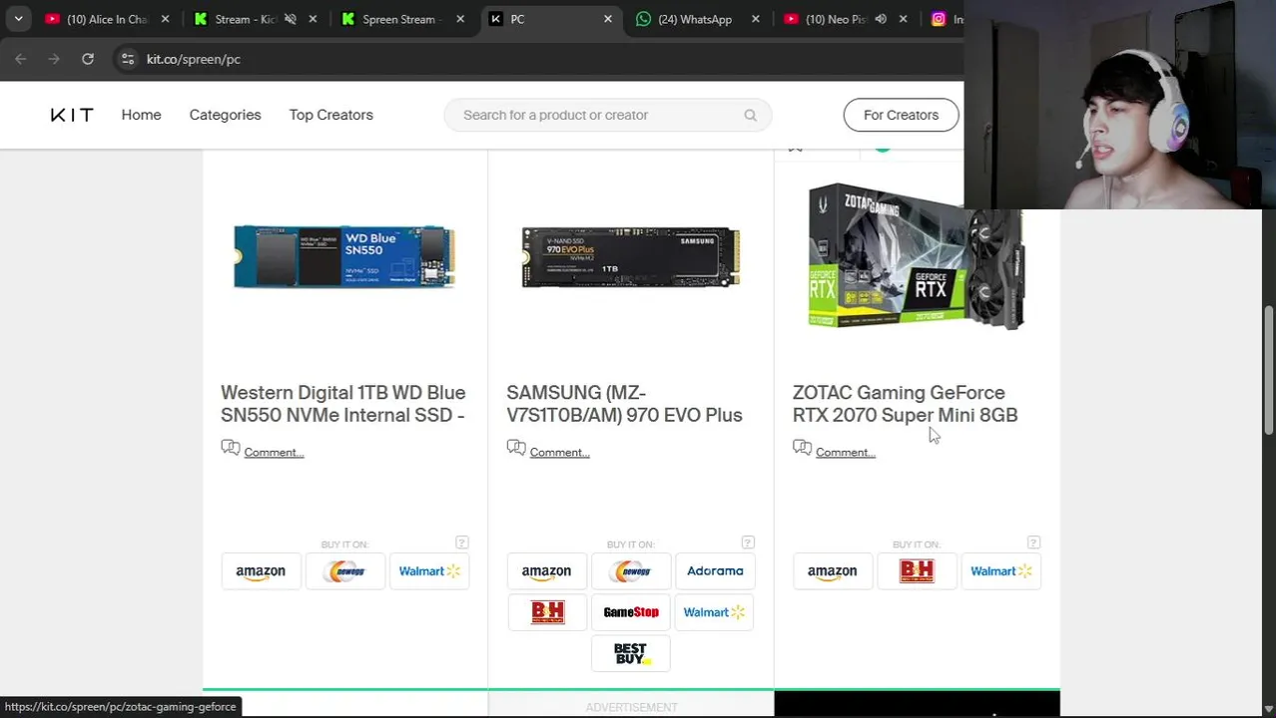Open site information icon in address bar

[x=127, y=59]
